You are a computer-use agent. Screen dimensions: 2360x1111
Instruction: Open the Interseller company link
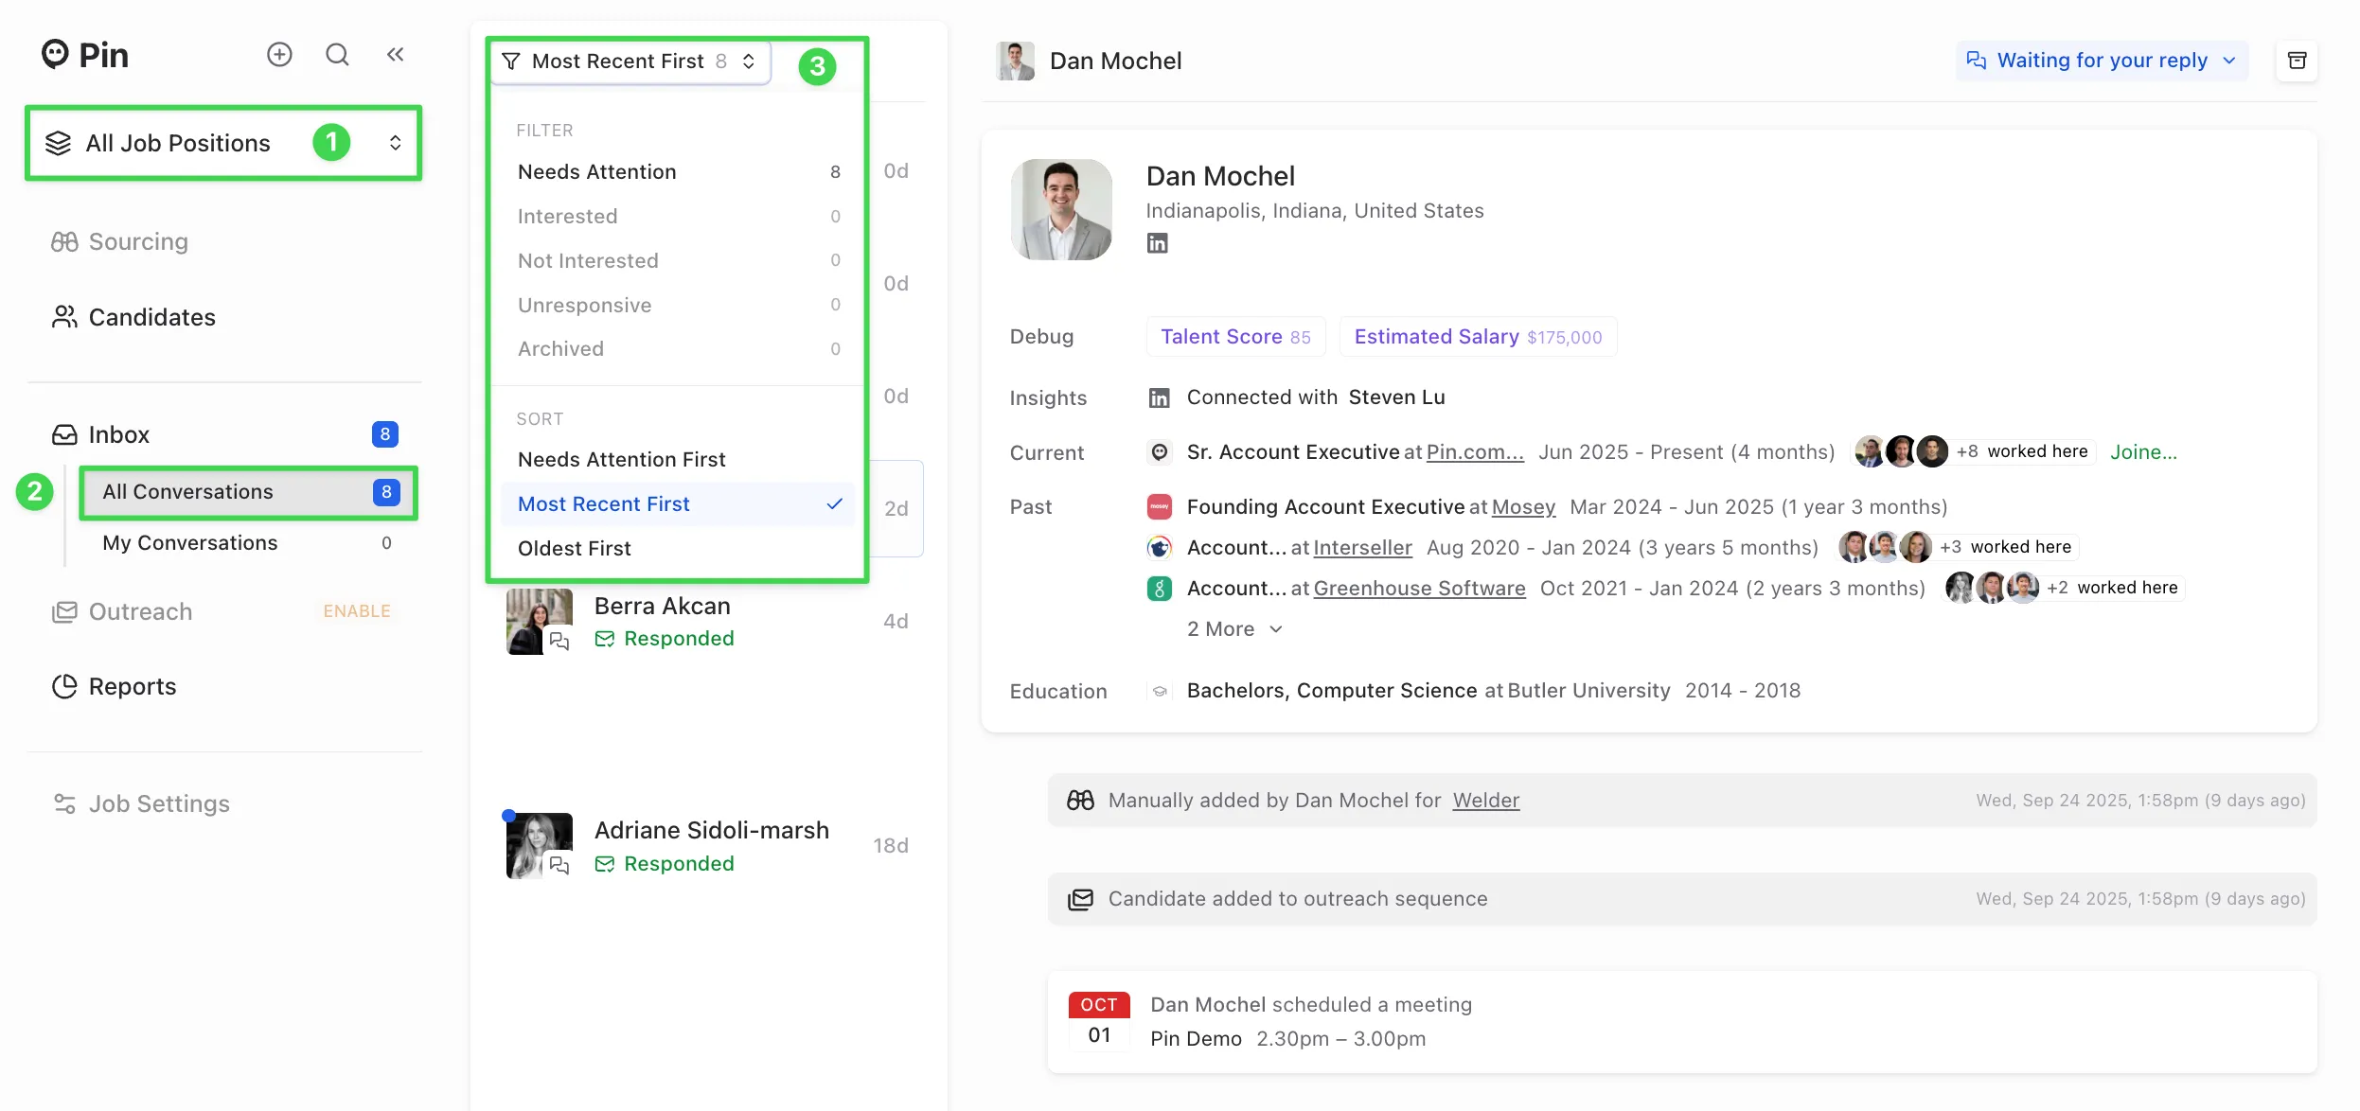point(1362,548)
